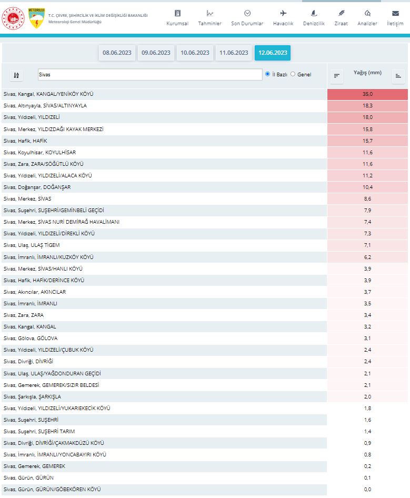Click the Kurumsal building icon

tap(177, 13)
